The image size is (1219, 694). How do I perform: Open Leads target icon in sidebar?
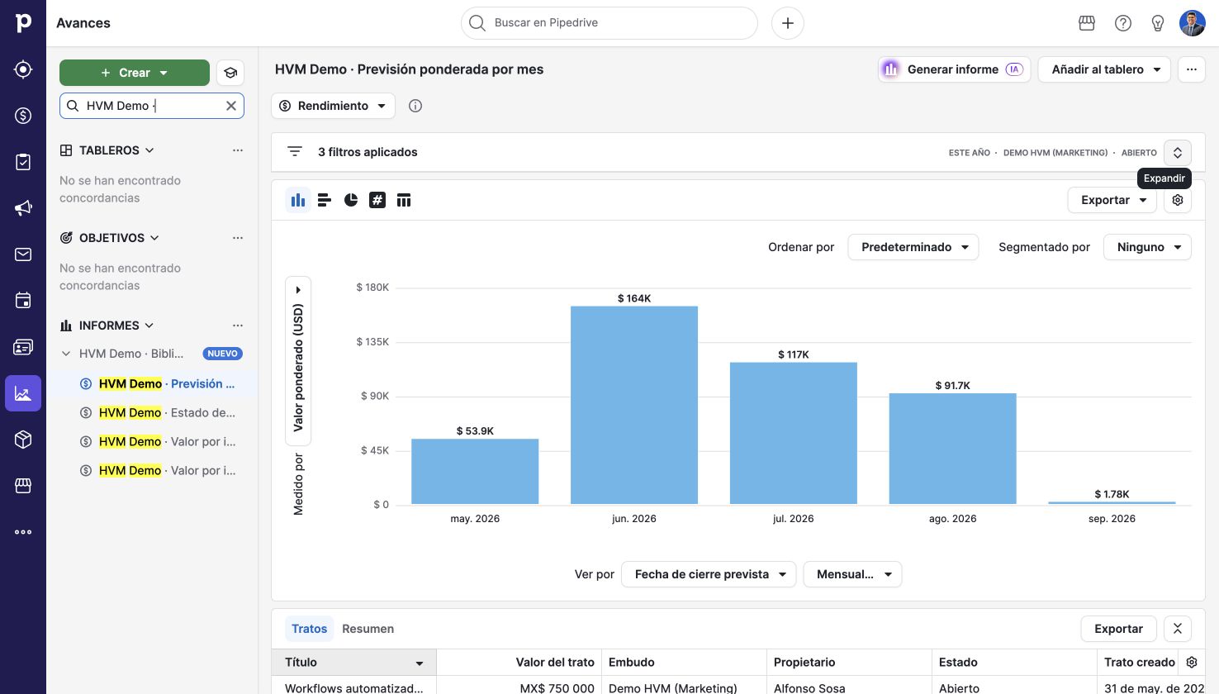(x=23, y=69)
